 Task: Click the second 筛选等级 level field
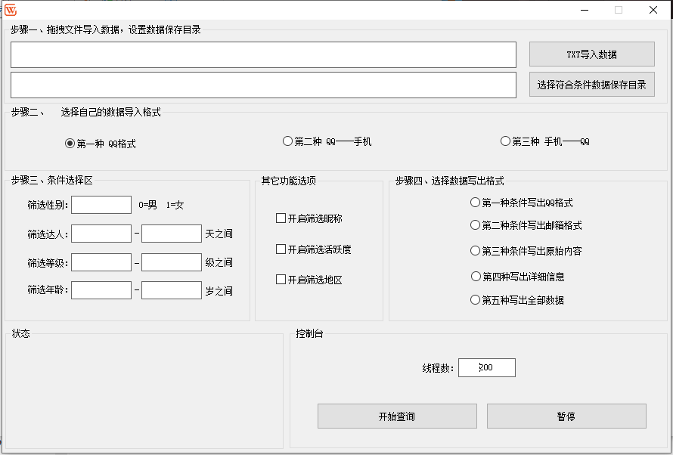(172, 262)
